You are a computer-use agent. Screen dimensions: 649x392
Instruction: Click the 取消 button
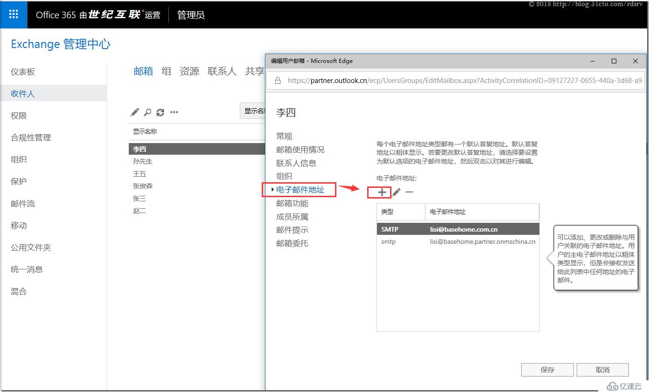click(x=603, y=370)
